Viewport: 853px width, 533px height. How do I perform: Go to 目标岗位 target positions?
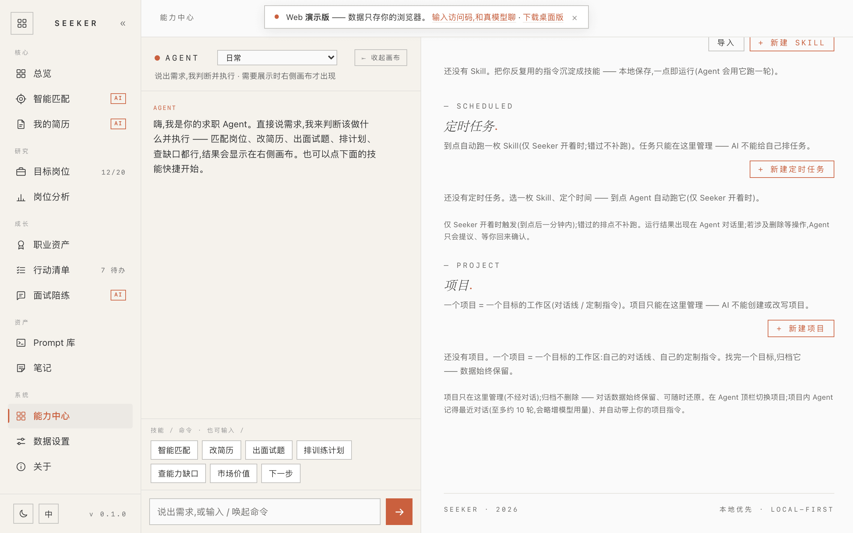click(x=70, y=172)
